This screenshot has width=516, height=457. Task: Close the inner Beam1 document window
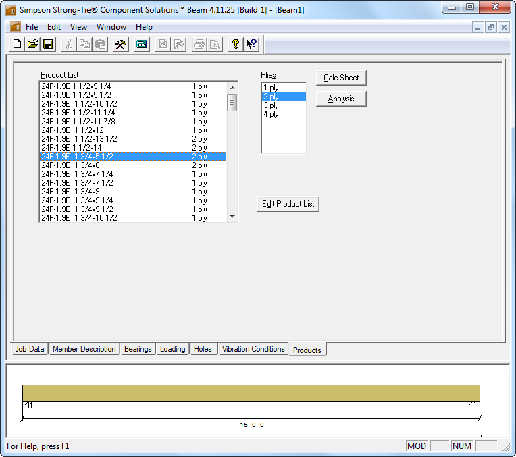pos(504,27)
